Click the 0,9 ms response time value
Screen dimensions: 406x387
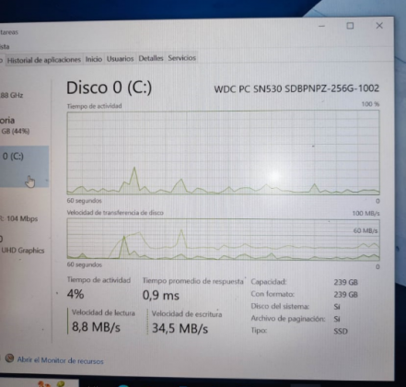click(x=160, y=296)
